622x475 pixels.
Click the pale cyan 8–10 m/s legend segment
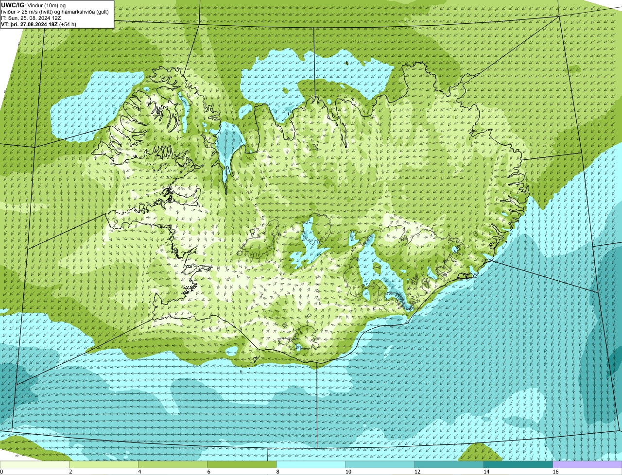pos(311,464)
